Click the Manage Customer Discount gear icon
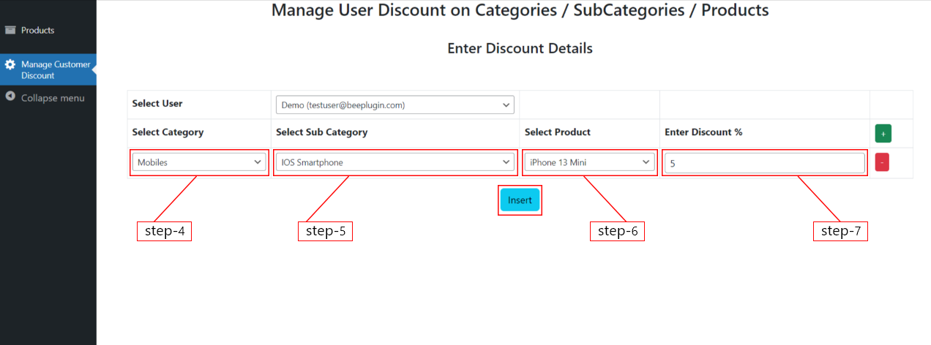This screenshot has width=931, height=345. (x=10, y=64)
